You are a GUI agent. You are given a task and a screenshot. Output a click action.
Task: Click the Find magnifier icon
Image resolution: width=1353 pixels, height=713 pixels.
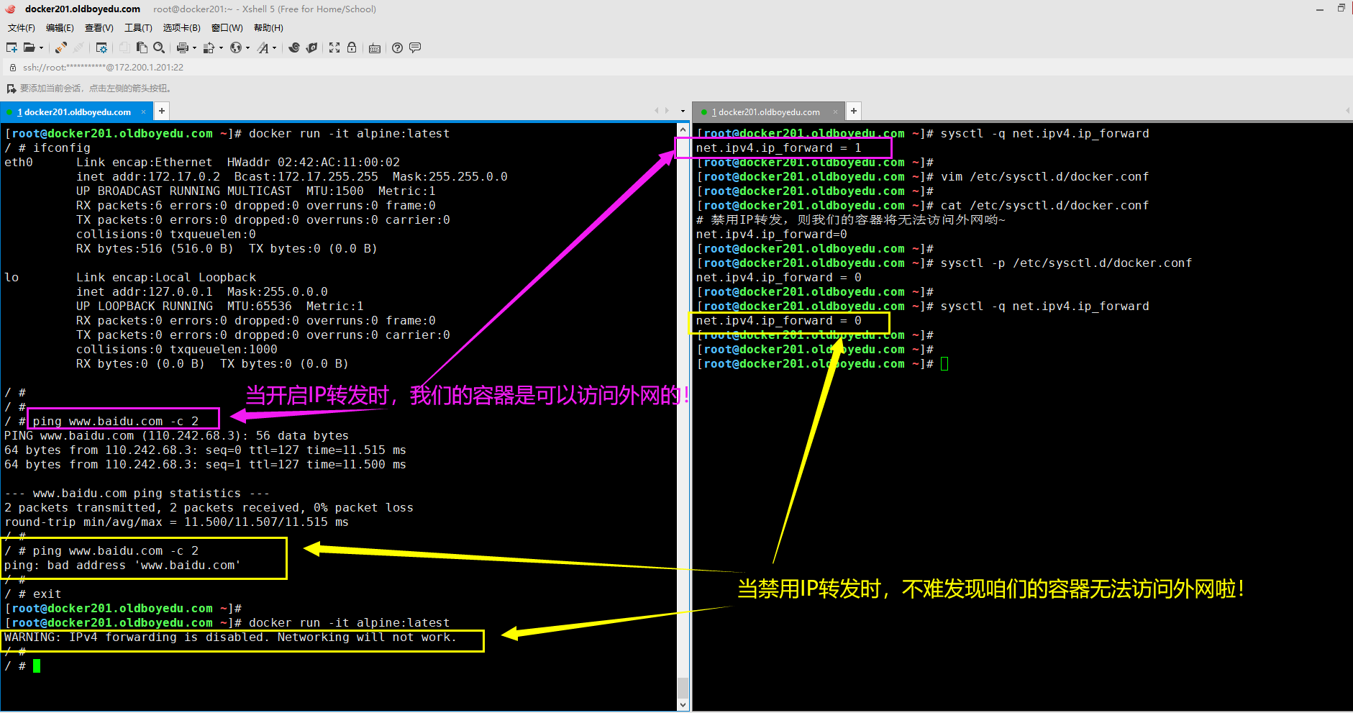[159, 47]
